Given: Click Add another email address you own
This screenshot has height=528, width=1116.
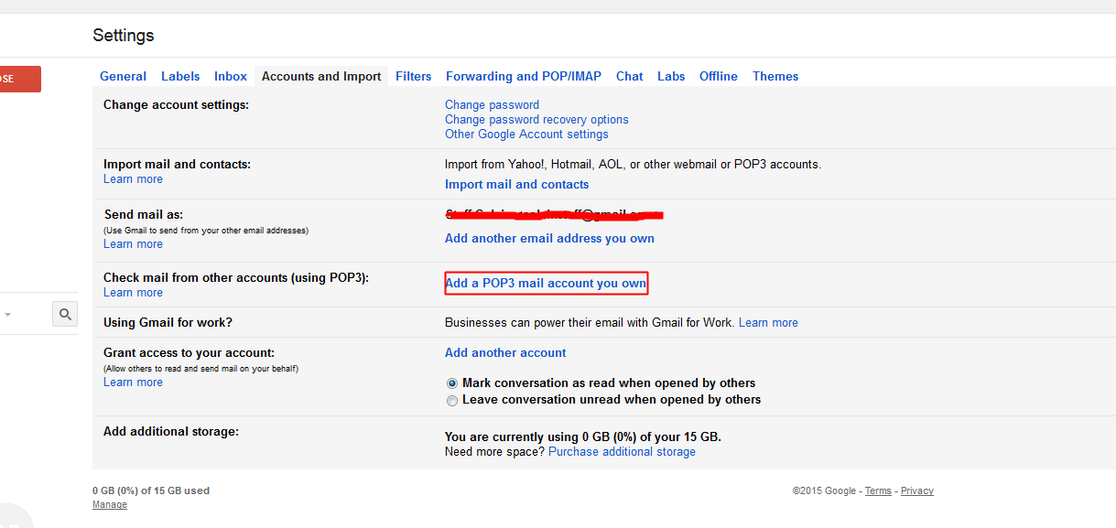Looking at the screenshot, I should pyautogui.click(x=549, y=238).
